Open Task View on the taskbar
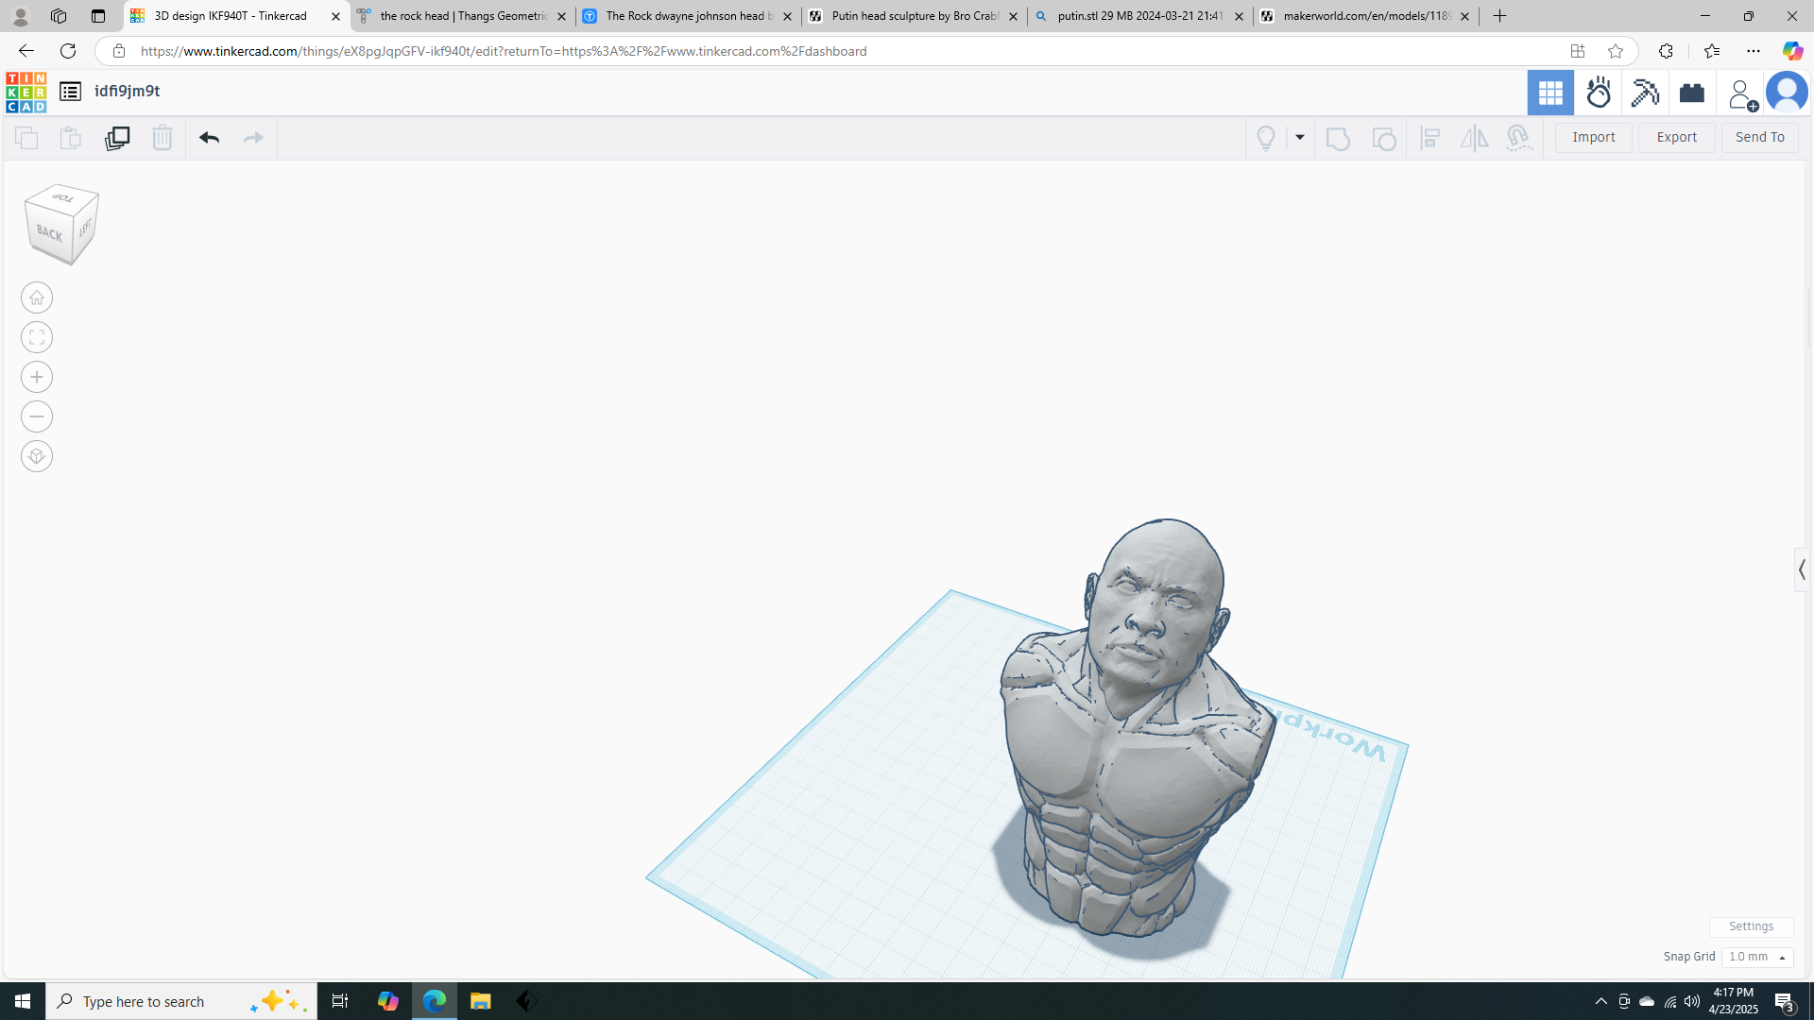Image resolution: width=1814 pixels, height=1020 pixels. [x=340, y=1001]
